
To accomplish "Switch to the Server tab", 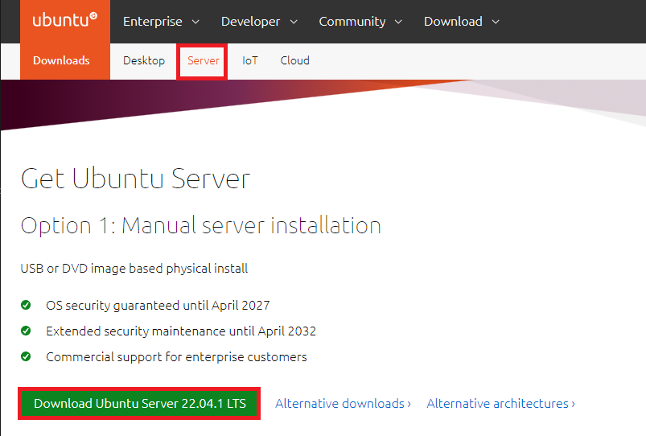I will pyautogui.click(x=203, y=60).
